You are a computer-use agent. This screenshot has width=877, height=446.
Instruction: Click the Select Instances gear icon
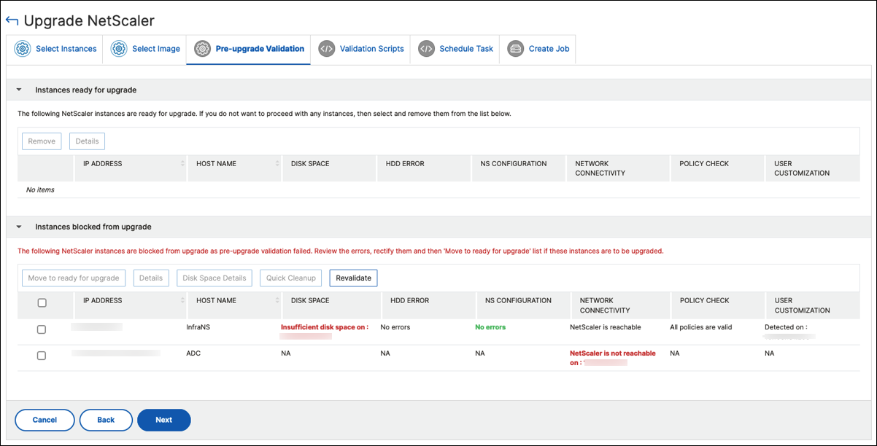(23, 49)
